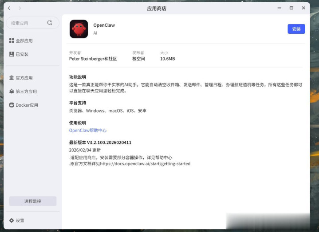The width and height of the screenshot is (319, 232).
Task: Click the platform list with Windows, macOS
Action: click(108, 111)
